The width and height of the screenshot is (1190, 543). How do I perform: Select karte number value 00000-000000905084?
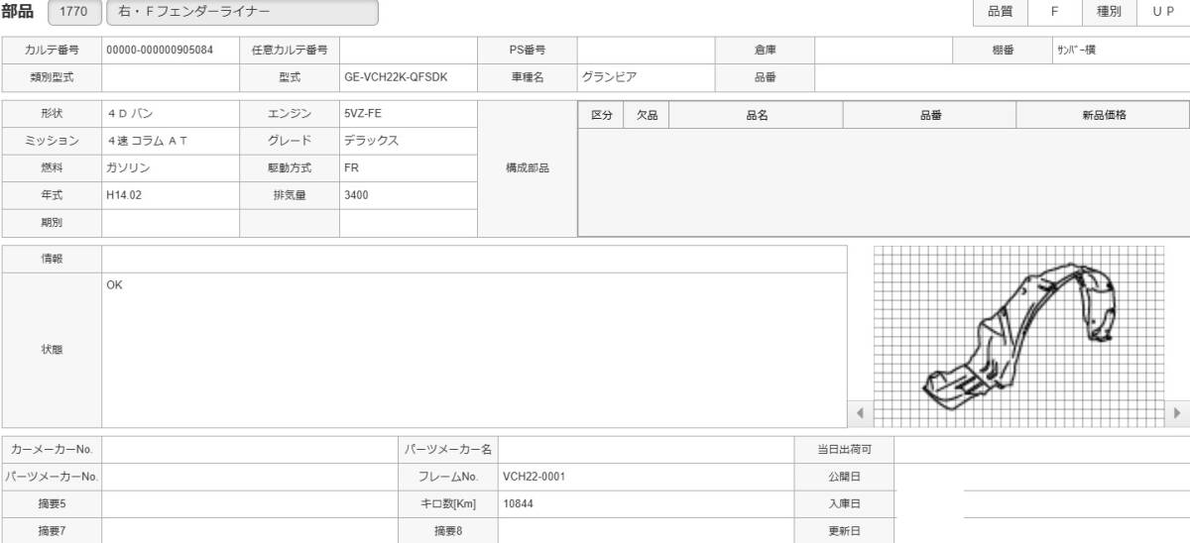coord(160,50)
